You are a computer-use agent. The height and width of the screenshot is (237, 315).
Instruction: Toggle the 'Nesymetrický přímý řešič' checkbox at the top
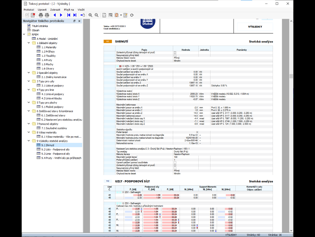(x=175, y=55)
